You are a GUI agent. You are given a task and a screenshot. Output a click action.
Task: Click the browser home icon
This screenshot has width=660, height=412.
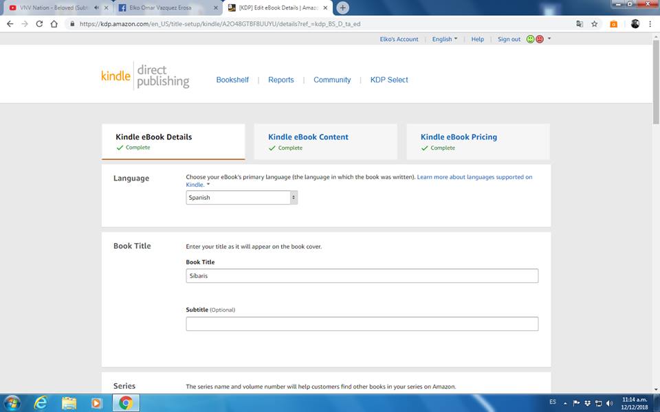(x=54, y=23)
